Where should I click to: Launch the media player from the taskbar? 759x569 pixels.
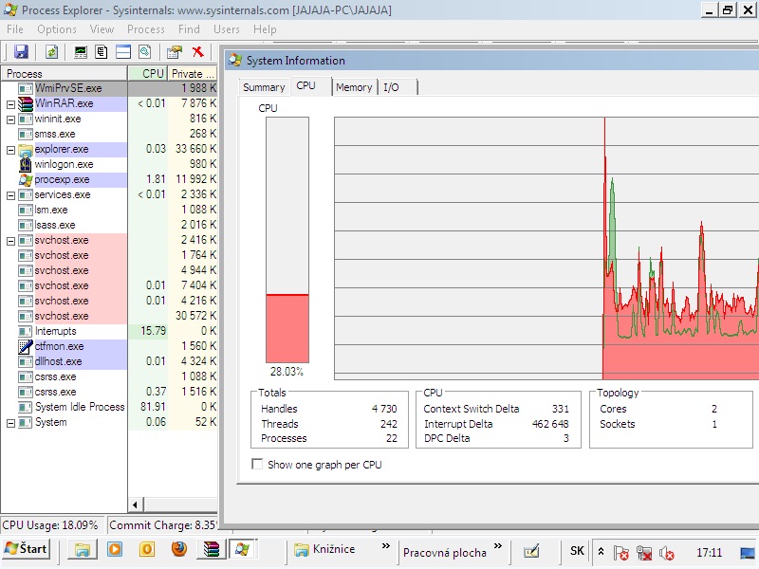coord(115,550)
